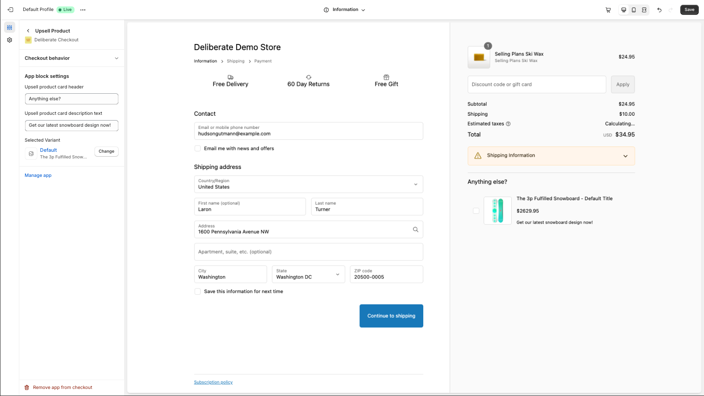This screenshot has width=704, height=396.
Task: Click the exit editor icon
Action: tap(10, 10)
